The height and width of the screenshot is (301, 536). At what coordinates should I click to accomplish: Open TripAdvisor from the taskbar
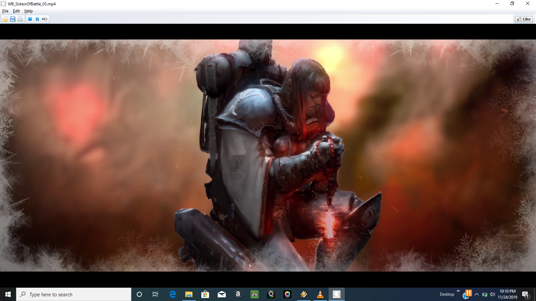click(255, 294)
